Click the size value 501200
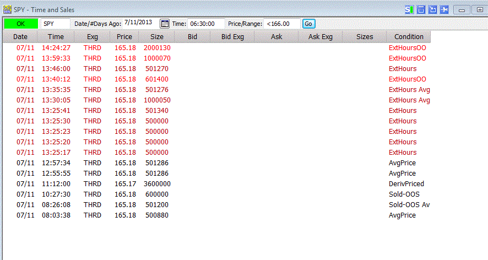This screenshot has width=488, height=260. (x=157, y=205)
